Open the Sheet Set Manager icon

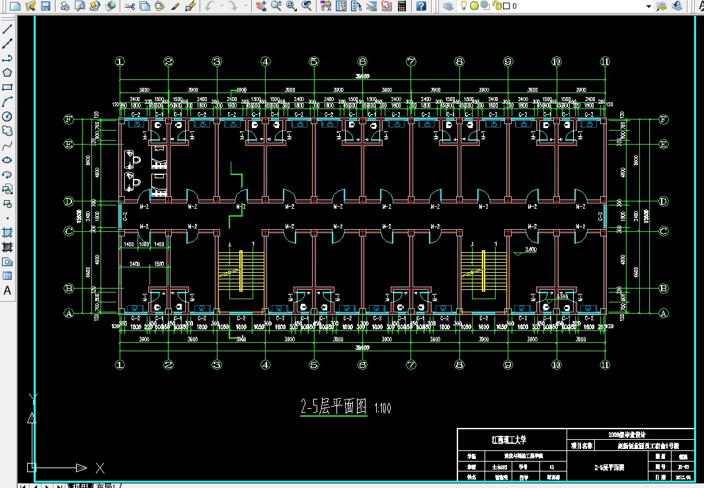(x=372, y=6)
